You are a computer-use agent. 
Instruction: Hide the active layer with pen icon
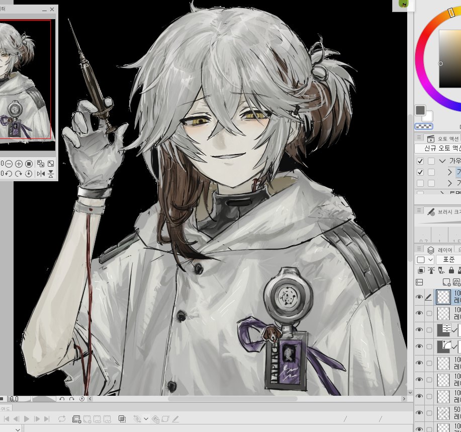tap(420, 297)
